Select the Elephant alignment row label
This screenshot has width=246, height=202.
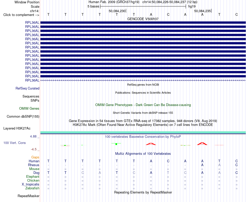[x=33, y=176]
